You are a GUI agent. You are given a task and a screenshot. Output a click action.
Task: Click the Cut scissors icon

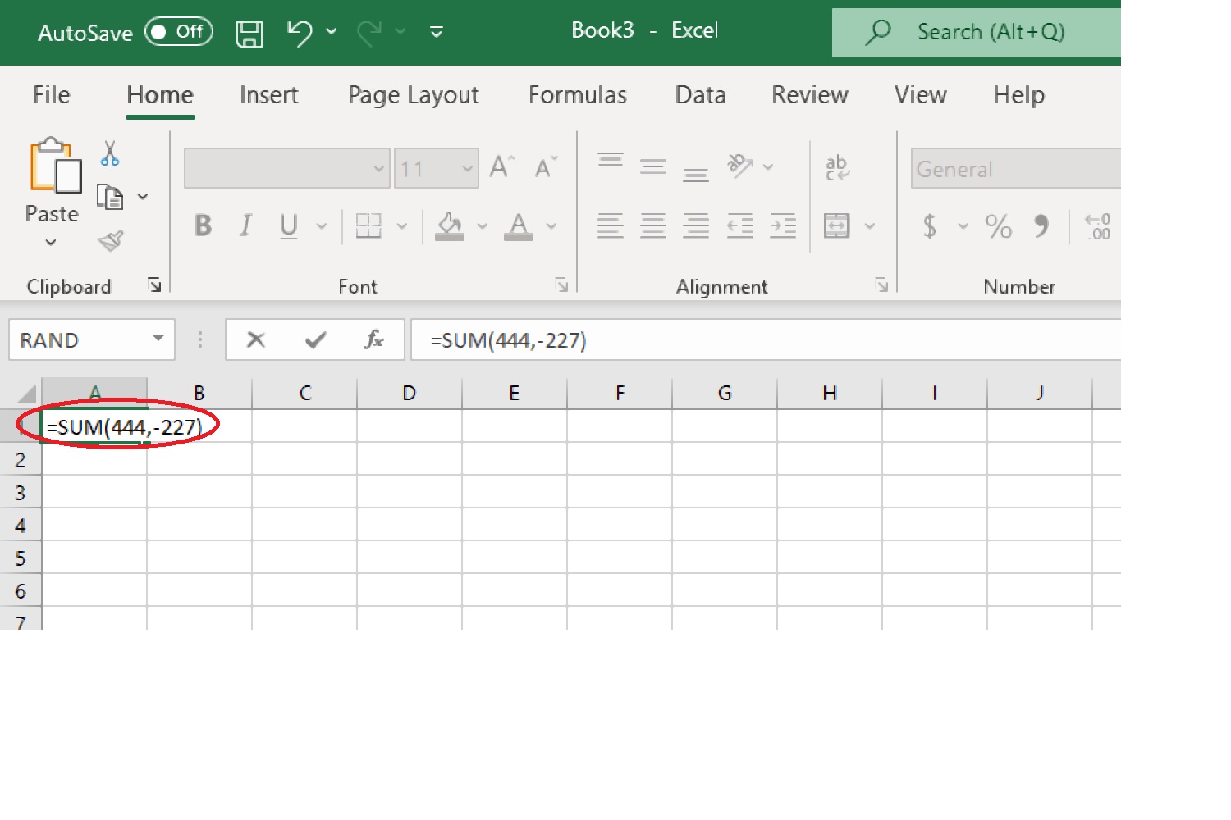pos(110,153)
